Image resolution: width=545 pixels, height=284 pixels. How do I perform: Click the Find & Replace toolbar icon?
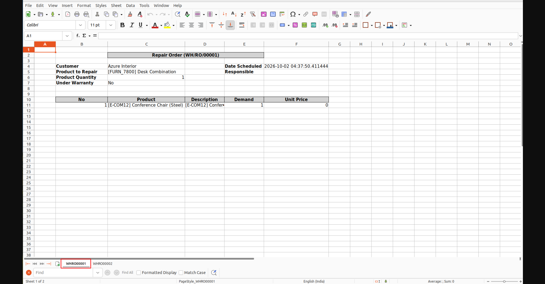pyautogui.click(x=177, y=14)
